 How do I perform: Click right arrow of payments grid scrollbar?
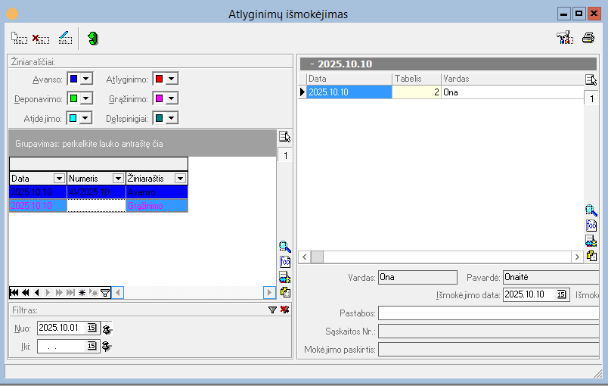pos(577,257)
